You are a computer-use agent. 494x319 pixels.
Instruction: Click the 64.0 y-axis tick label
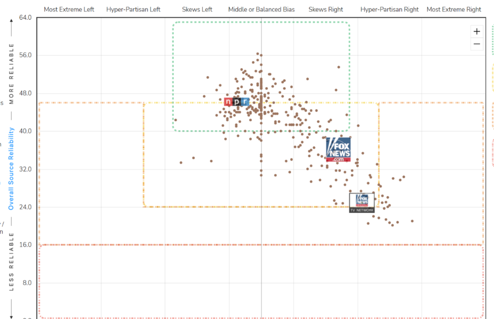click(25, 17)
